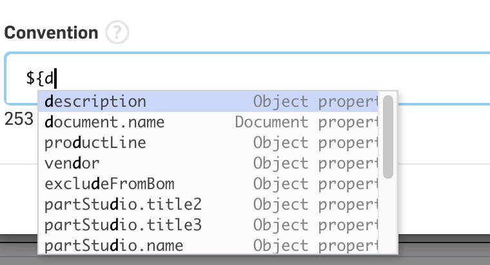This screenshot has width=490, height=265.
Task: Select vendor from the suggestions
Action: (72, 163)
